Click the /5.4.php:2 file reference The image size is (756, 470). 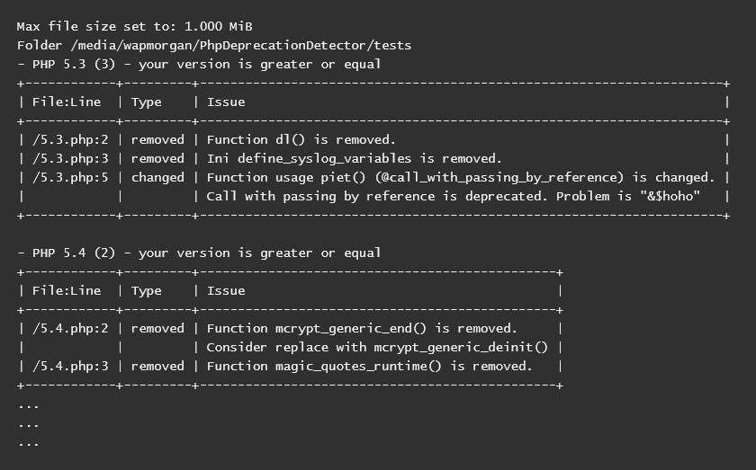pos(70,328)
